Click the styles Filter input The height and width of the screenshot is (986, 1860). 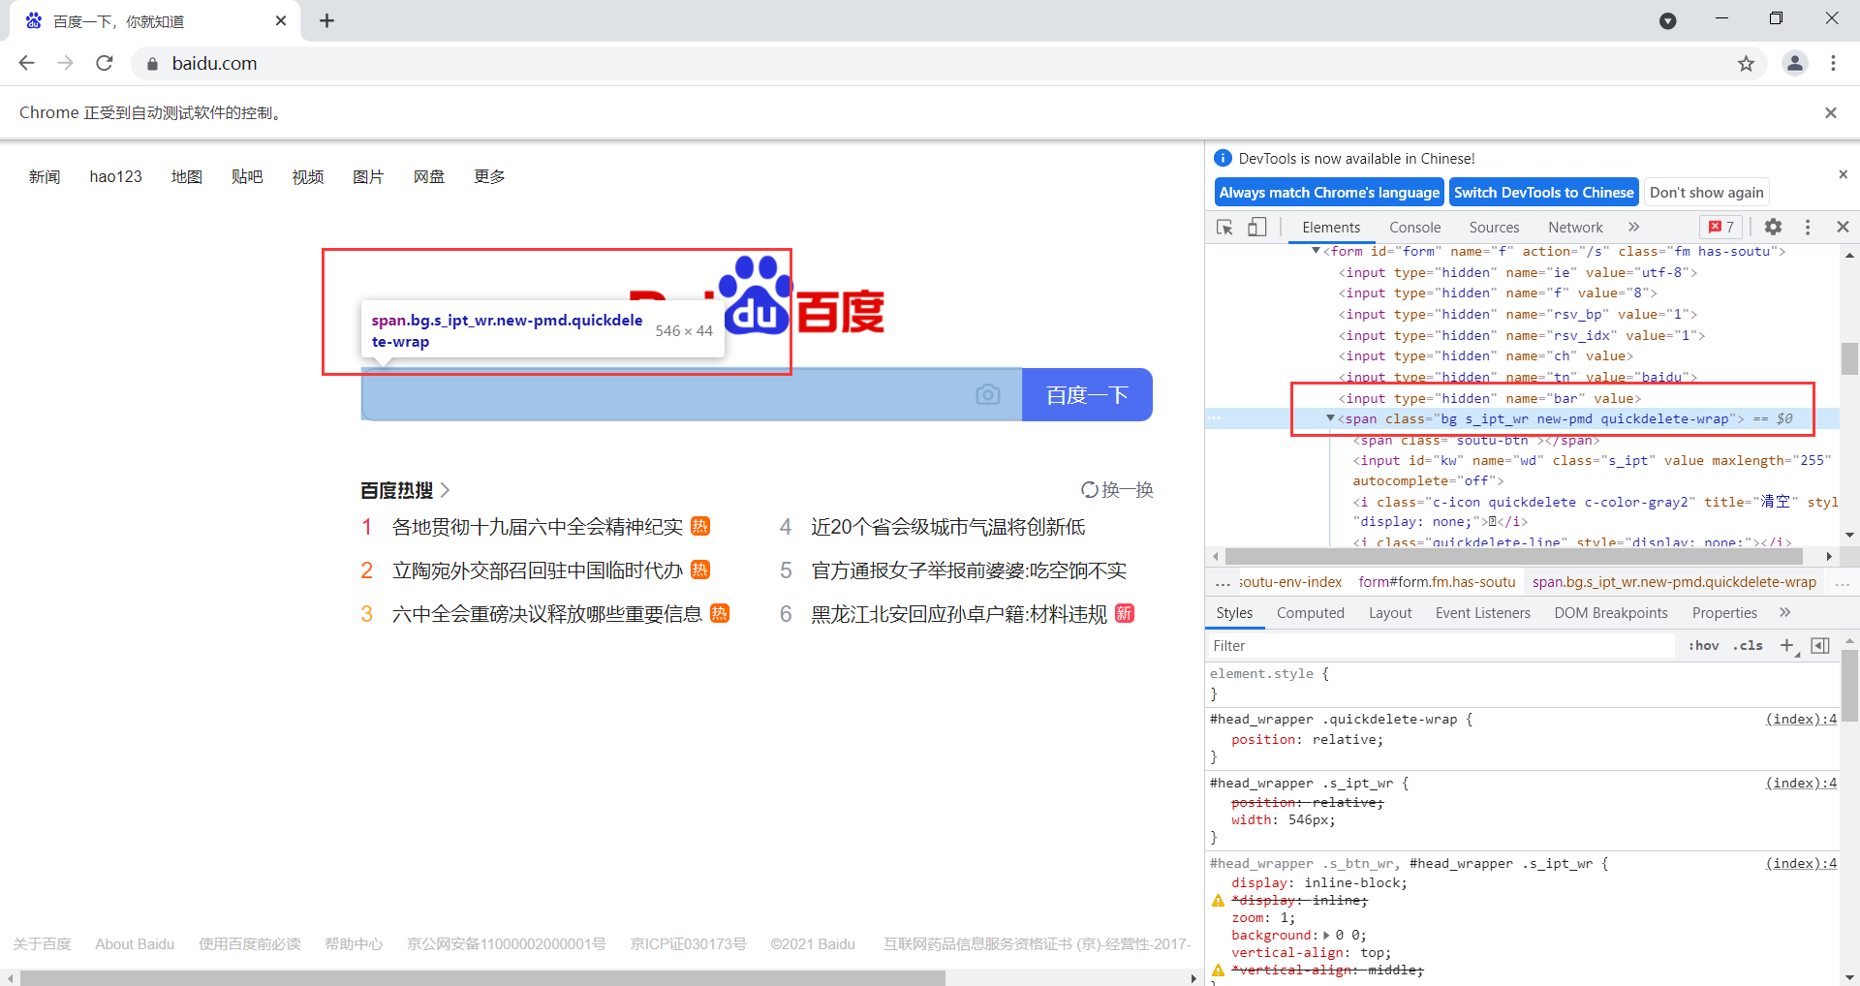click(x=1441, y=646)
